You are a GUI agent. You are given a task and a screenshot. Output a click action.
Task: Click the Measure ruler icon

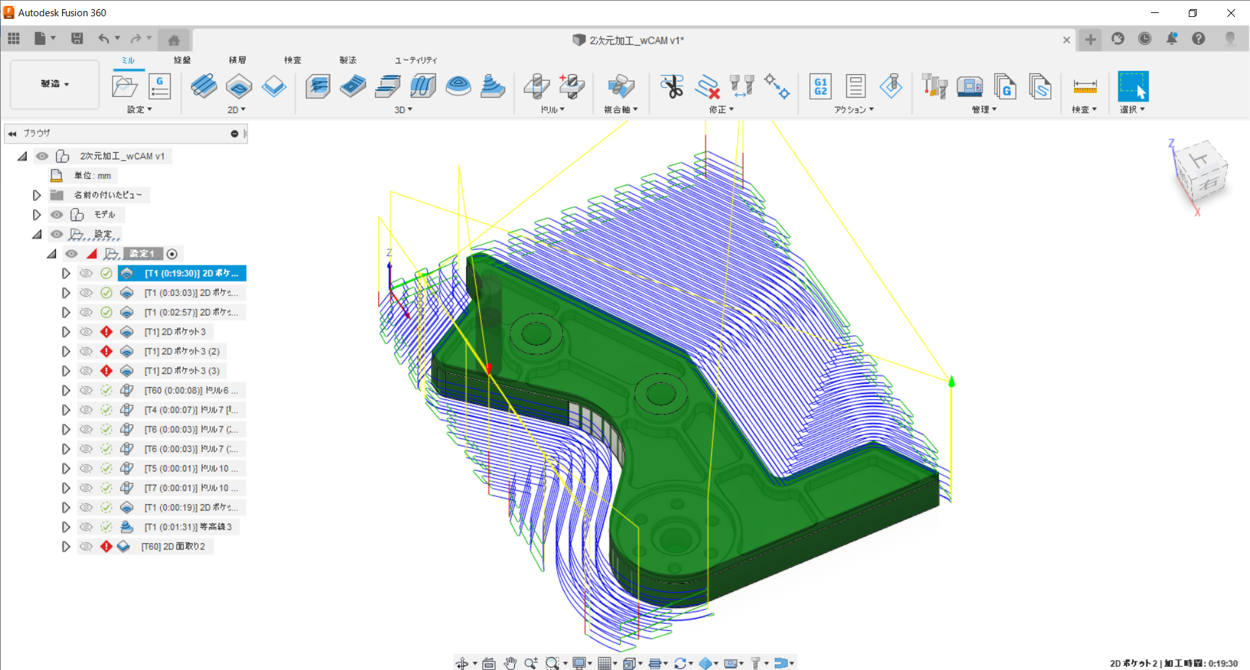point(1085,86)
